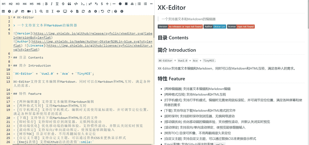Insert a hyperlink with the link icon
The width and height of the screenshot is (309, 145).
16,11
